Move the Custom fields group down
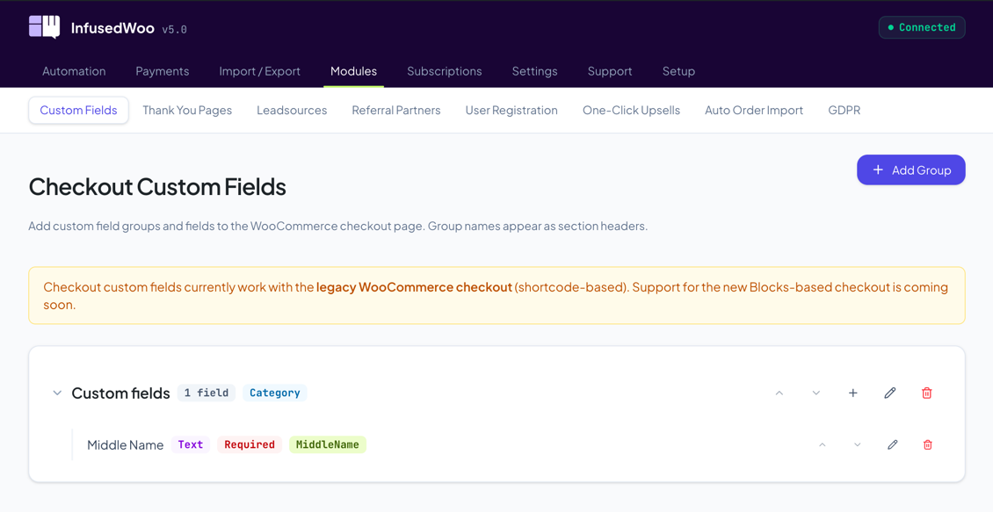 [815, 393]
